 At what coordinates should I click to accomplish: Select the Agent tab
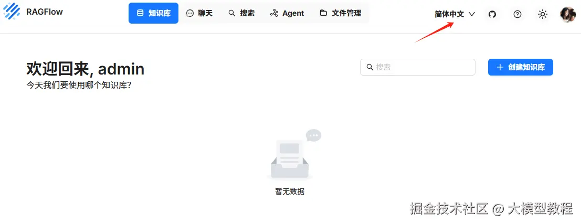(x=287, y=13)
